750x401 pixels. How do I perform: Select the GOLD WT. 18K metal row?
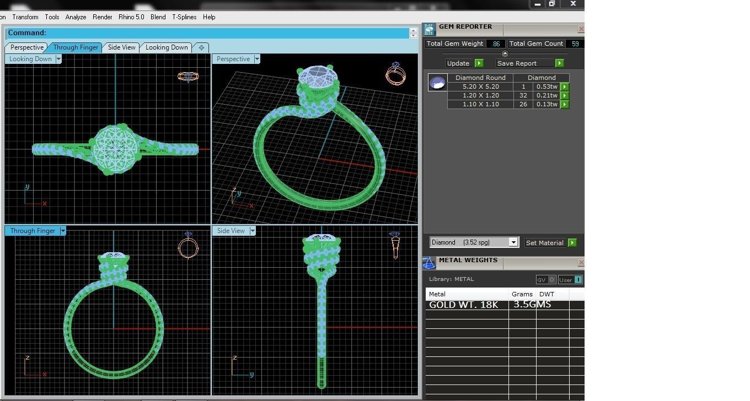pos(505,305)
